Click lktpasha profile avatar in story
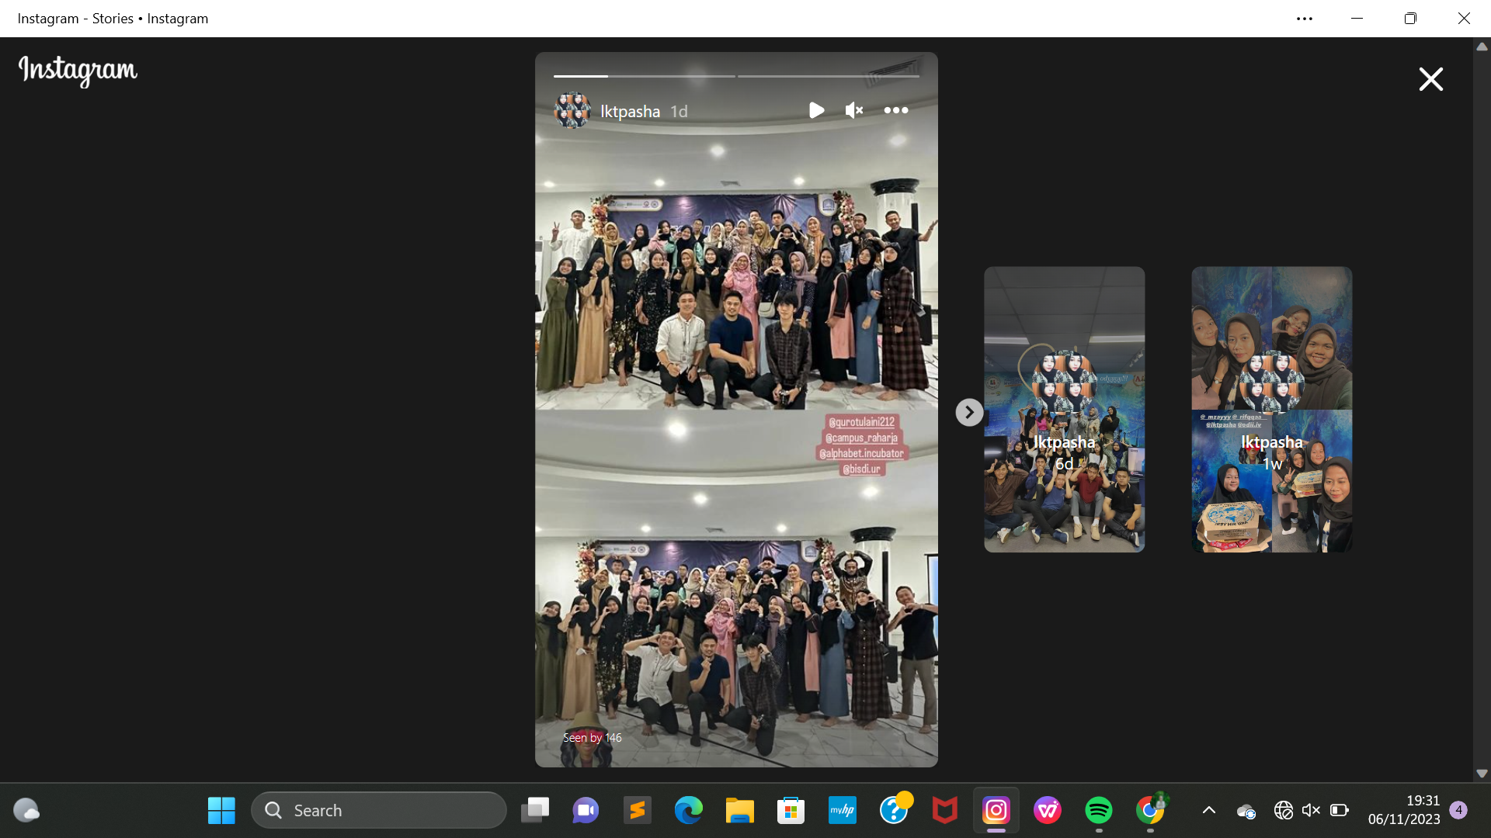This screenshot has height=838, width=1491. click(572, 110)
